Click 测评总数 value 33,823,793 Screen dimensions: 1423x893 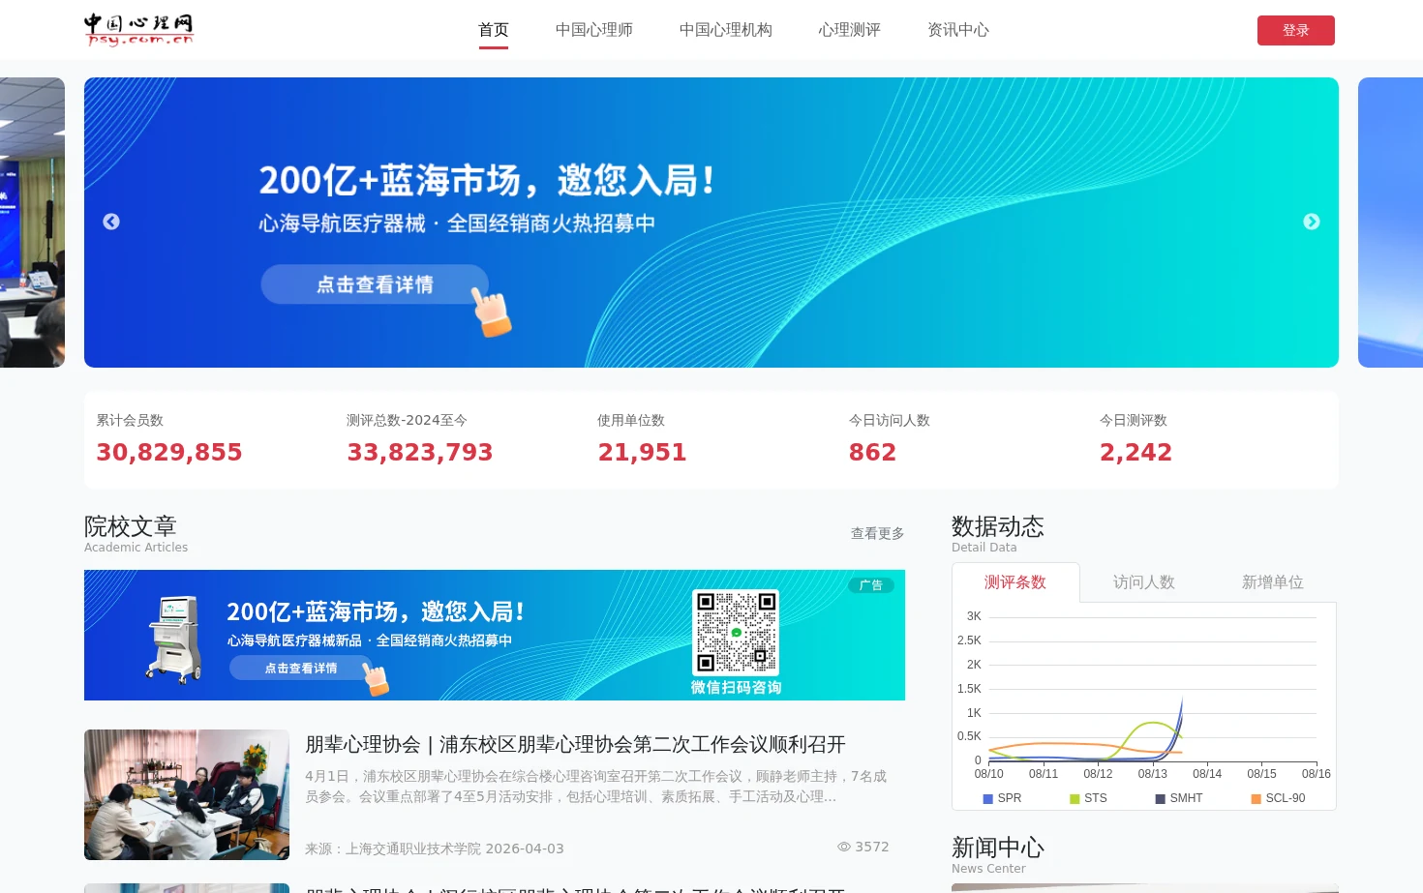coord(420,452)
